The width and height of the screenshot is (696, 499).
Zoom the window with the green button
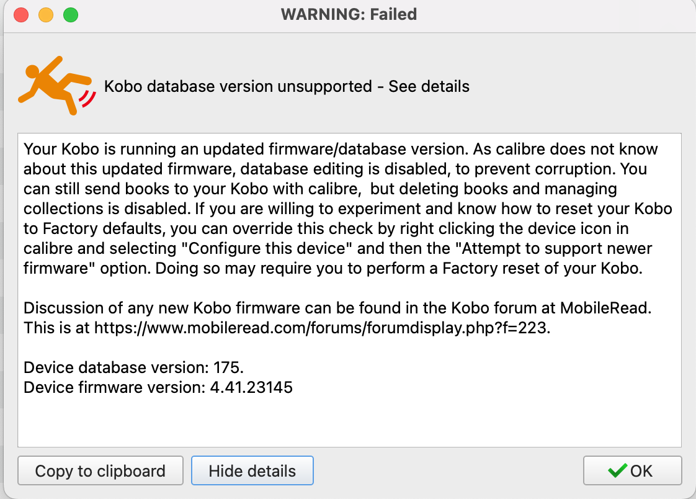click(x=71, y=14)
